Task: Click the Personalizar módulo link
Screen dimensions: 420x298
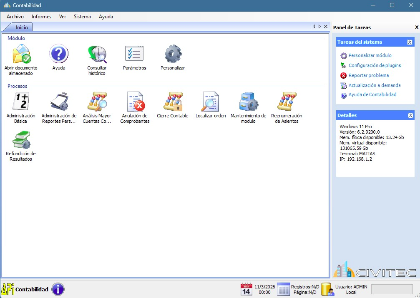Action: pyautogui.click(x=370, y=55)
